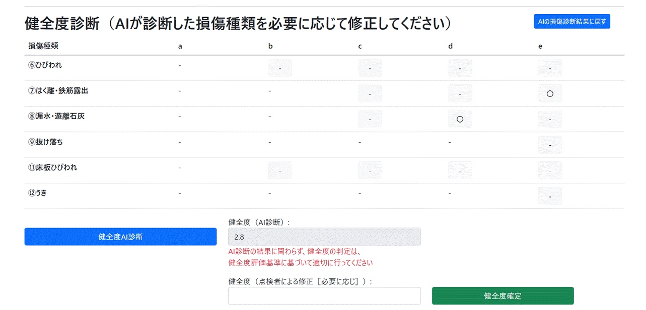Click the 健全度 AI診断 result field showing 2.8
The height and width of the screenshot is (310, 646).
tap(324, 237)
